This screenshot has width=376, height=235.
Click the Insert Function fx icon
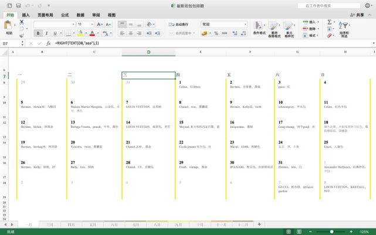(49, 43)
